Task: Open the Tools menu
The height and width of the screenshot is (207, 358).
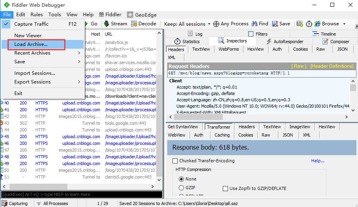Action: pos(55,15)
